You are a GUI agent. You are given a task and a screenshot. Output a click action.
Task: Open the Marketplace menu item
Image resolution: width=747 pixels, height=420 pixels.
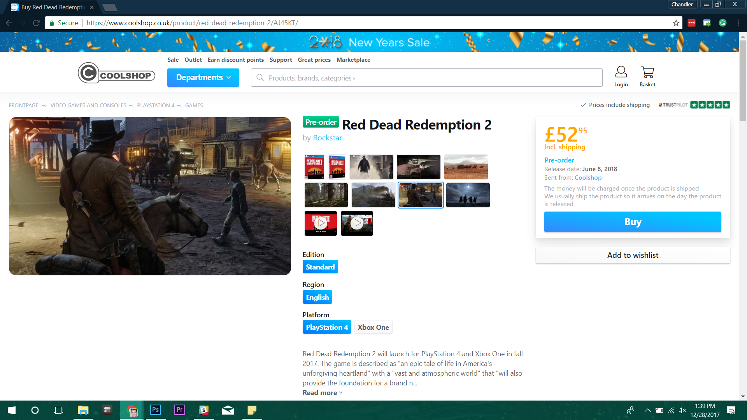tap(353, 60)
